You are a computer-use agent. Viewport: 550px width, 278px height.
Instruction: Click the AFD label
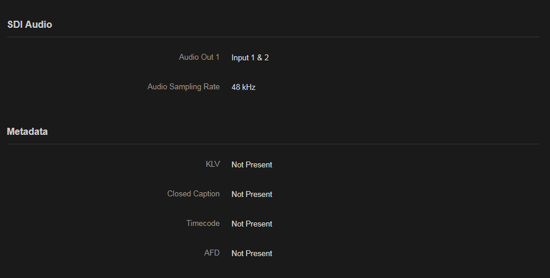212,253
